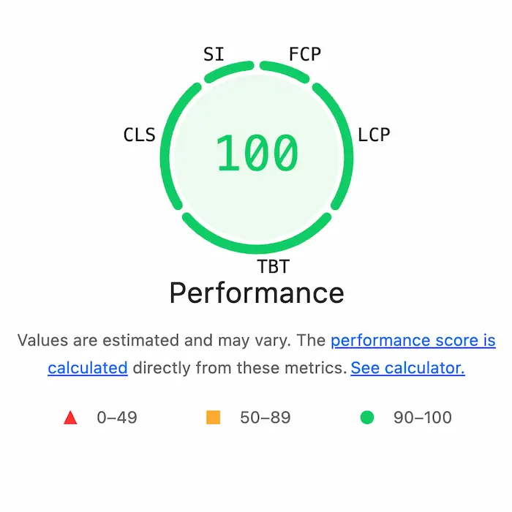Click the red triangle fail-range icon

pyautogui.click(x=70, y=418)
